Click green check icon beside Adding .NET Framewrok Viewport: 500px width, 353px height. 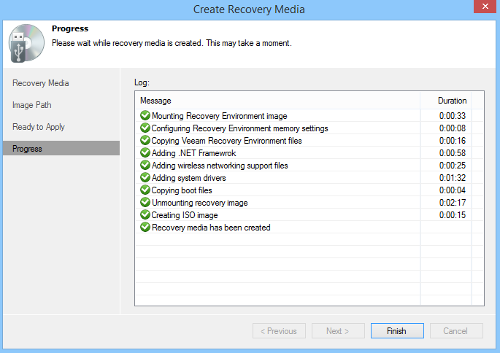point(145,152)
